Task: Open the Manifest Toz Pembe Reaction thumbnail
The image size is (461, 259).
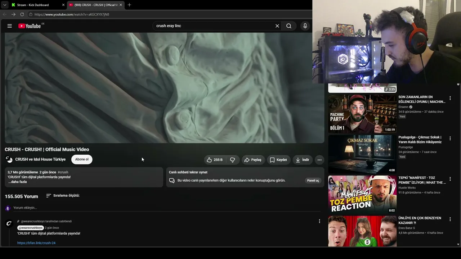Action: point(362,195)
